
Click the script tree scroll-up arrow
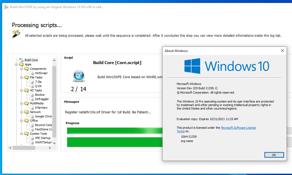[54, 60]
